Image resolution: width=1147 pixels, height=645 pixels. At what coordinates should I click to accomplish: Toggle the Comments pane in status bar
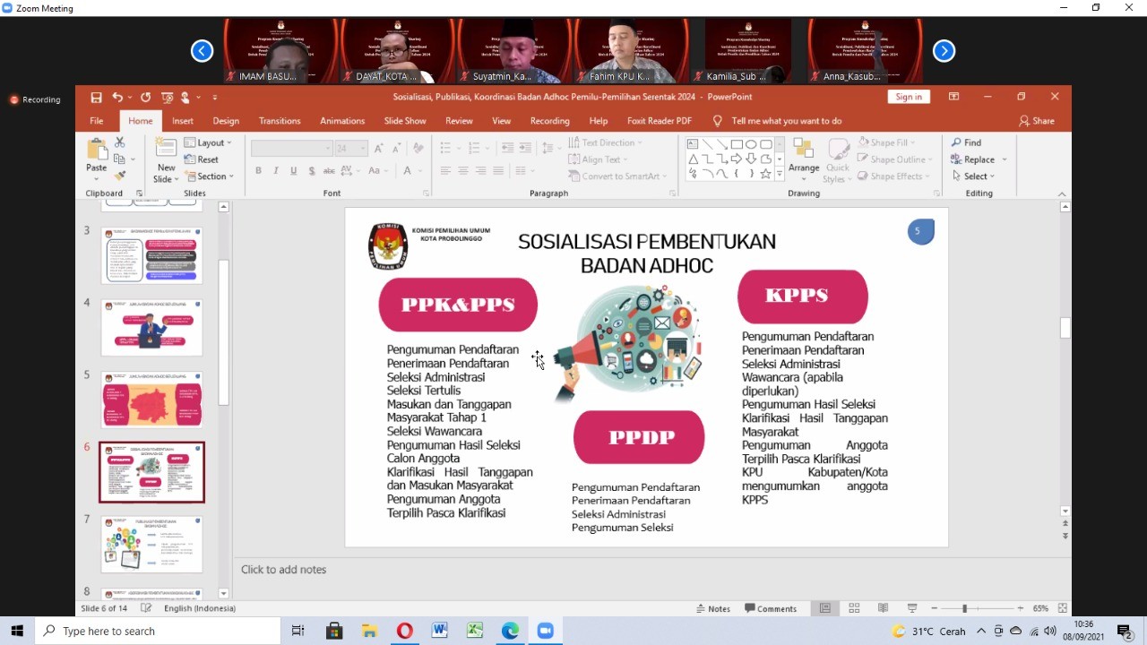point(770,608)
